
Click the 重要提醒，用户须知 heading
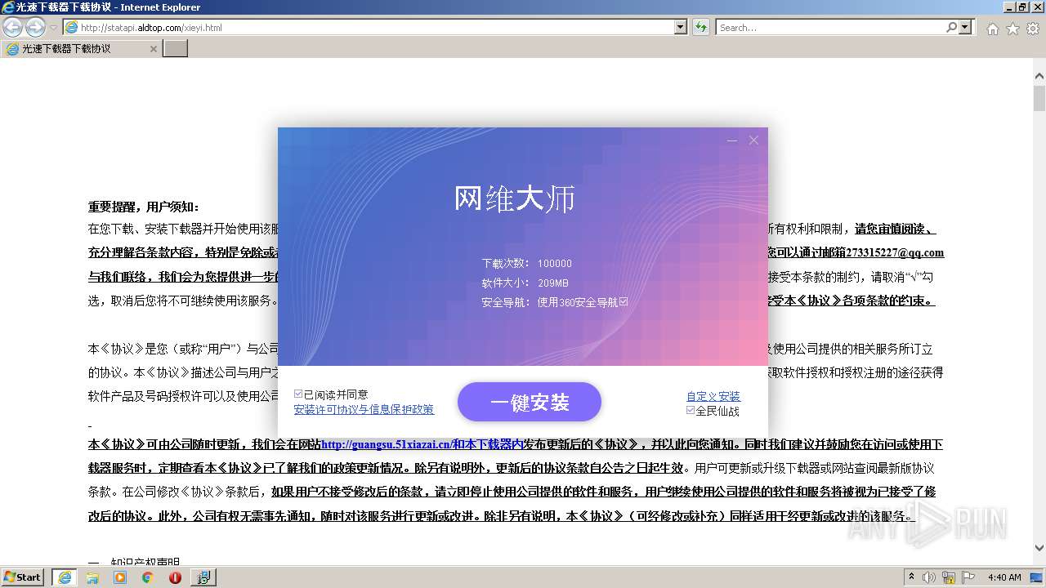click(x=144, y=207)
